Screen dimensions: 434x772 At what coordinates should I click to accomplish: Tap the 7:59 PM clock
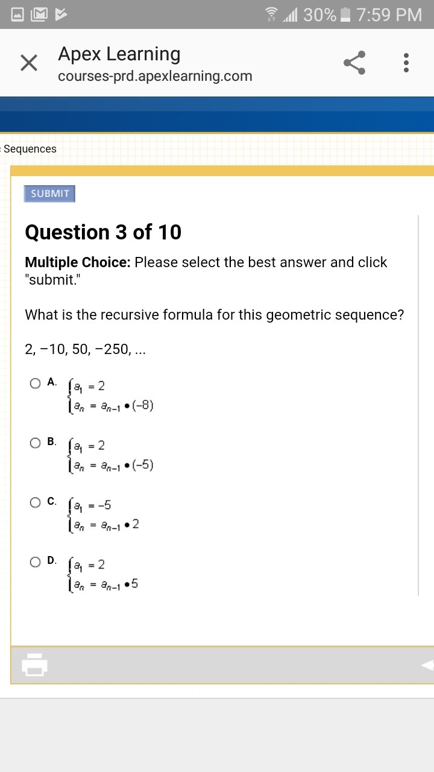[389, 14]
